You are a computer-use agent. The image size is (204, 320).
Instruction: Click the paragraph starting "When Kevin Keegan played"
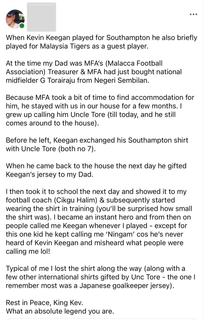coord(102,42)
